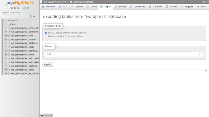Screen dimensions: 209x117
Task: Open the Search tab
Action: point(77,6)
